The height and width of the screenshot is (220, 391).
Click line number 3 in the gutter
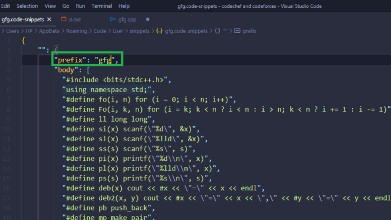tap(8, 60)
